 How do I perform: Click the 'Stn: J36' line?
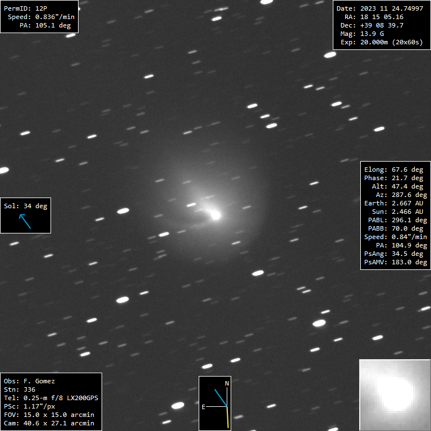[x=20, y=390]
